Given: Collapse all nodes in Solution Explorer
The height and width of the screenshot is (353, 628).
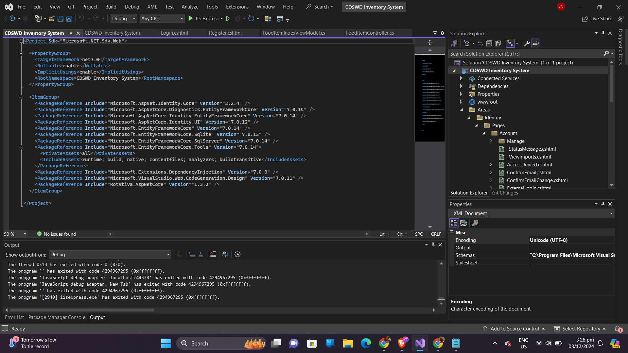Looking at the screenshot, I should tap(489, 43).
